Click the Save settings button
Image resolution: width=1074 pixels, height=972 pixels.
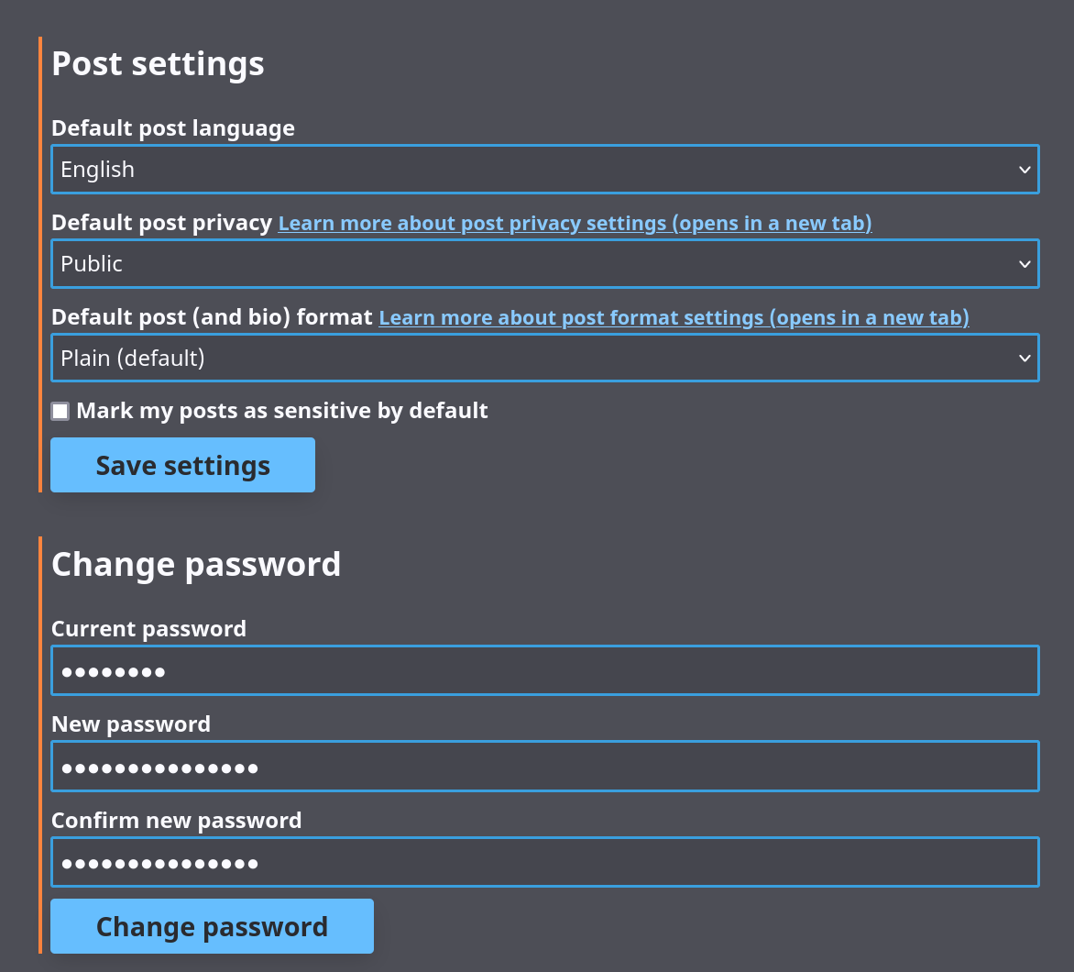tap(182, 465)
